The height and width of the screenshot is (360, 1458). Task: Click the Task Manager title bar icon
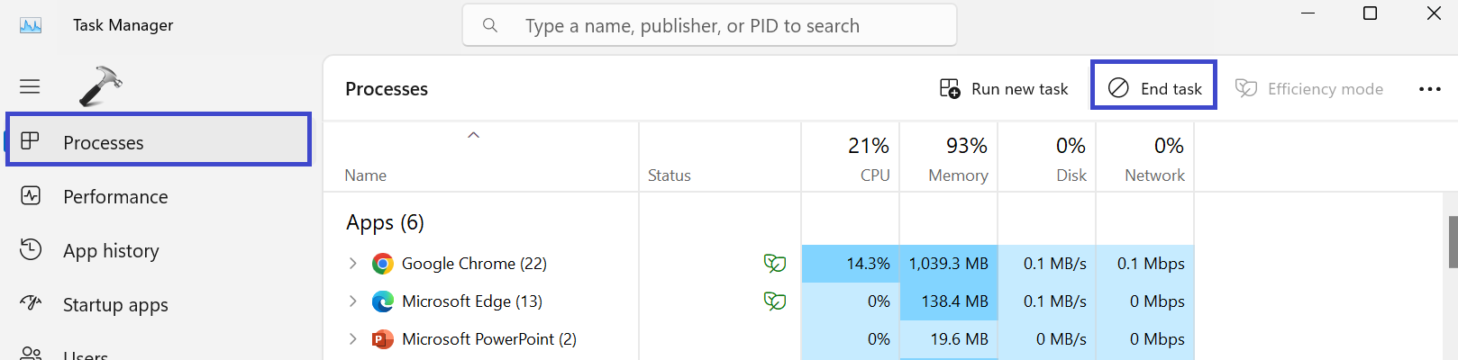pos(31,25)
